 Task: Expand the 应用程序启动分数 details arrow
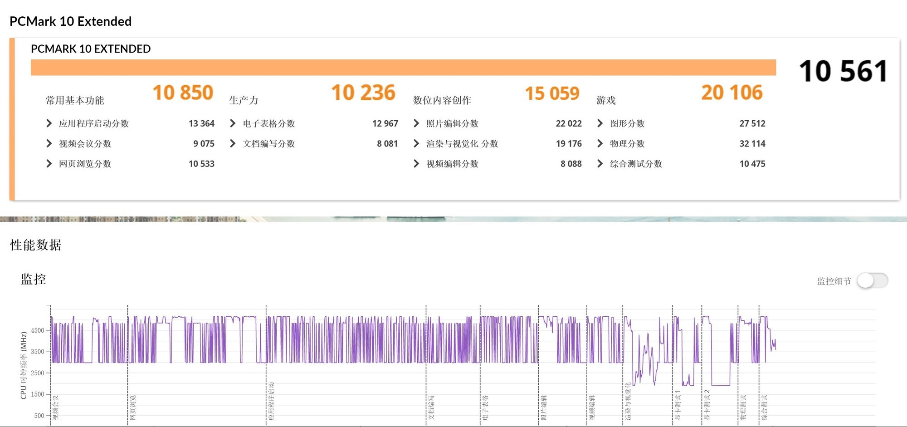pyautogui.click(x=49, y=123)
